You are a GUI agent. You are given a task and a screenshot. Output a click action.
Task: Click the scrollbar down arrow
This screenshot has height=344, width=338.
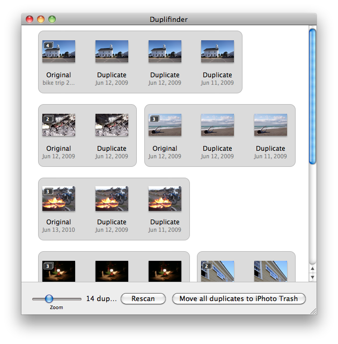pos(312,277)
